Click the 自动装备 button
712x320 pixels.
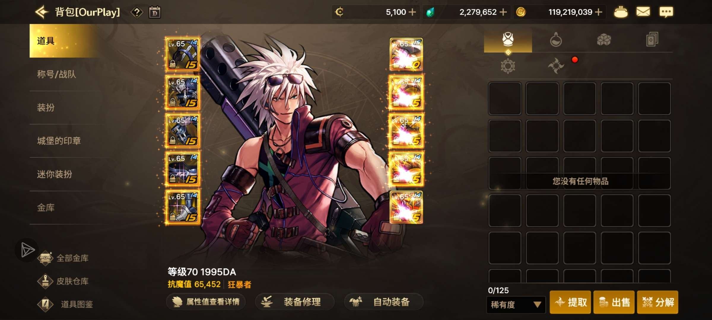coord(384,302)
